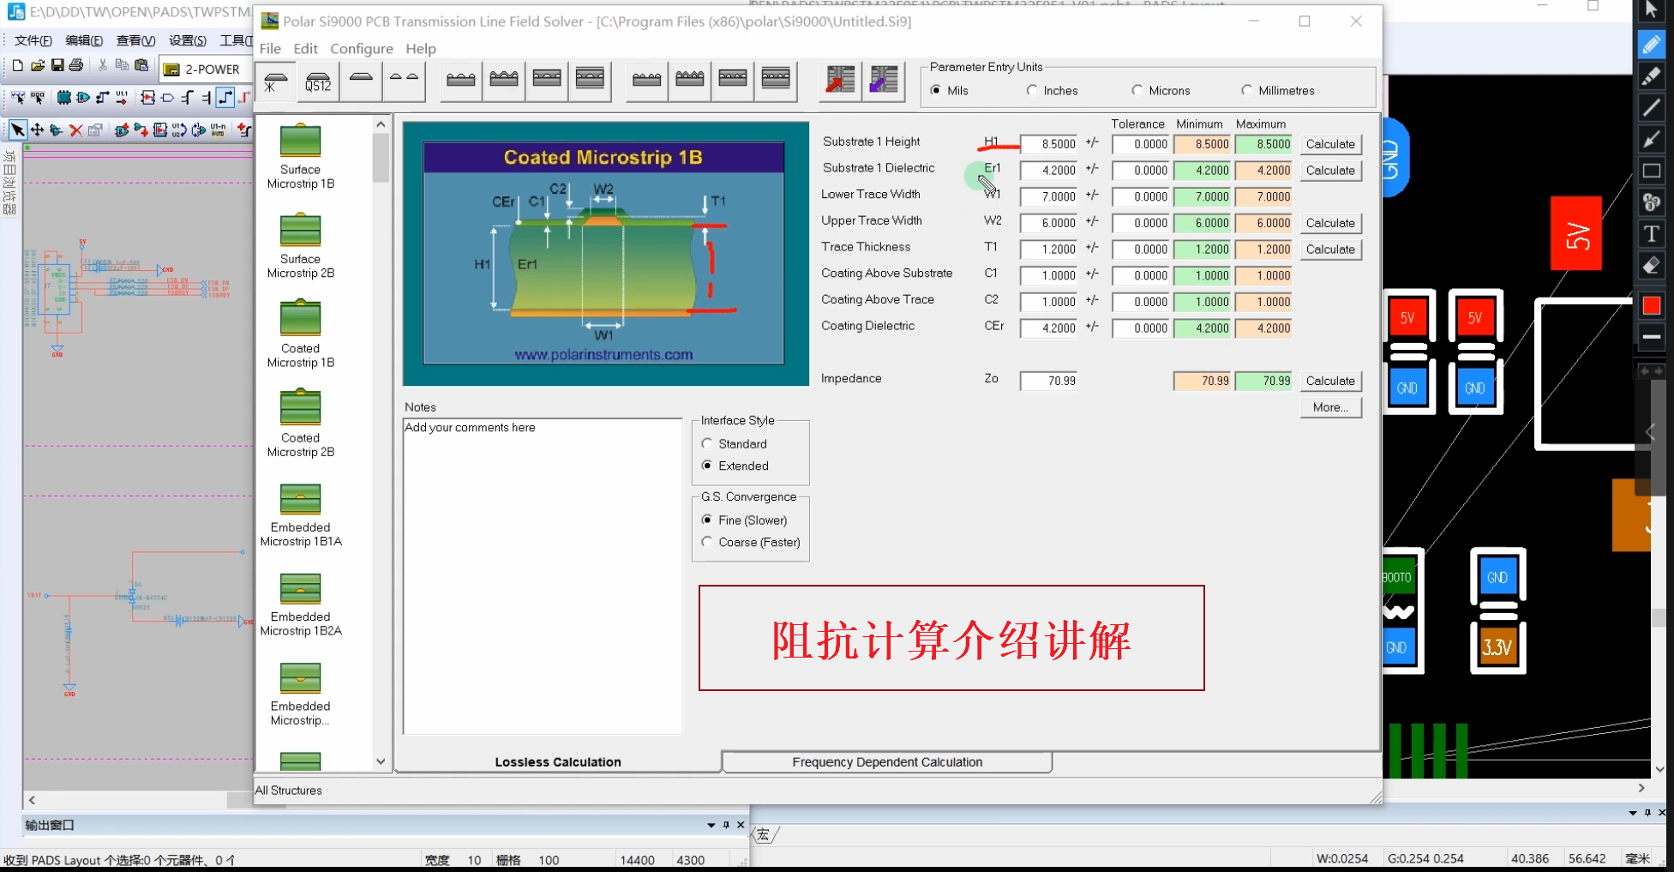Select the line tool in the annotation sidebar

(1652, 107)
